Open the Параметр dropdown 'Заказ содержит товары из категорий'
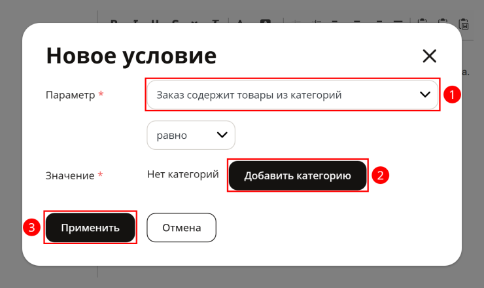This screenshot has width=484, height=288. (292, 95)
